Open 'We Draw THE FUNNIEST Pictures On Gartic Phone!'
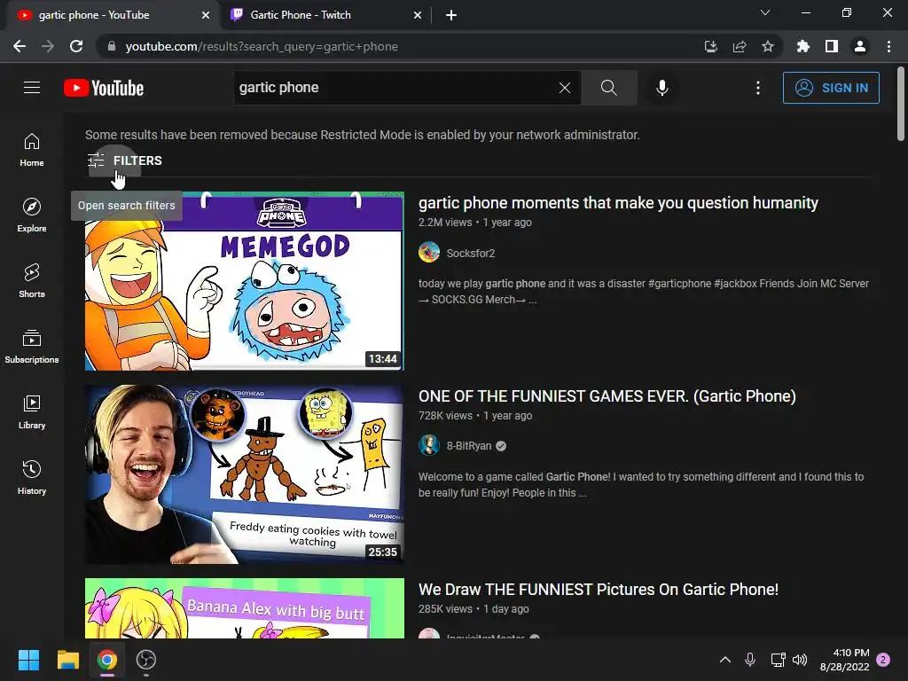Image resolution: width=908 pixels, height=681 pixels. tap(599, 590)
